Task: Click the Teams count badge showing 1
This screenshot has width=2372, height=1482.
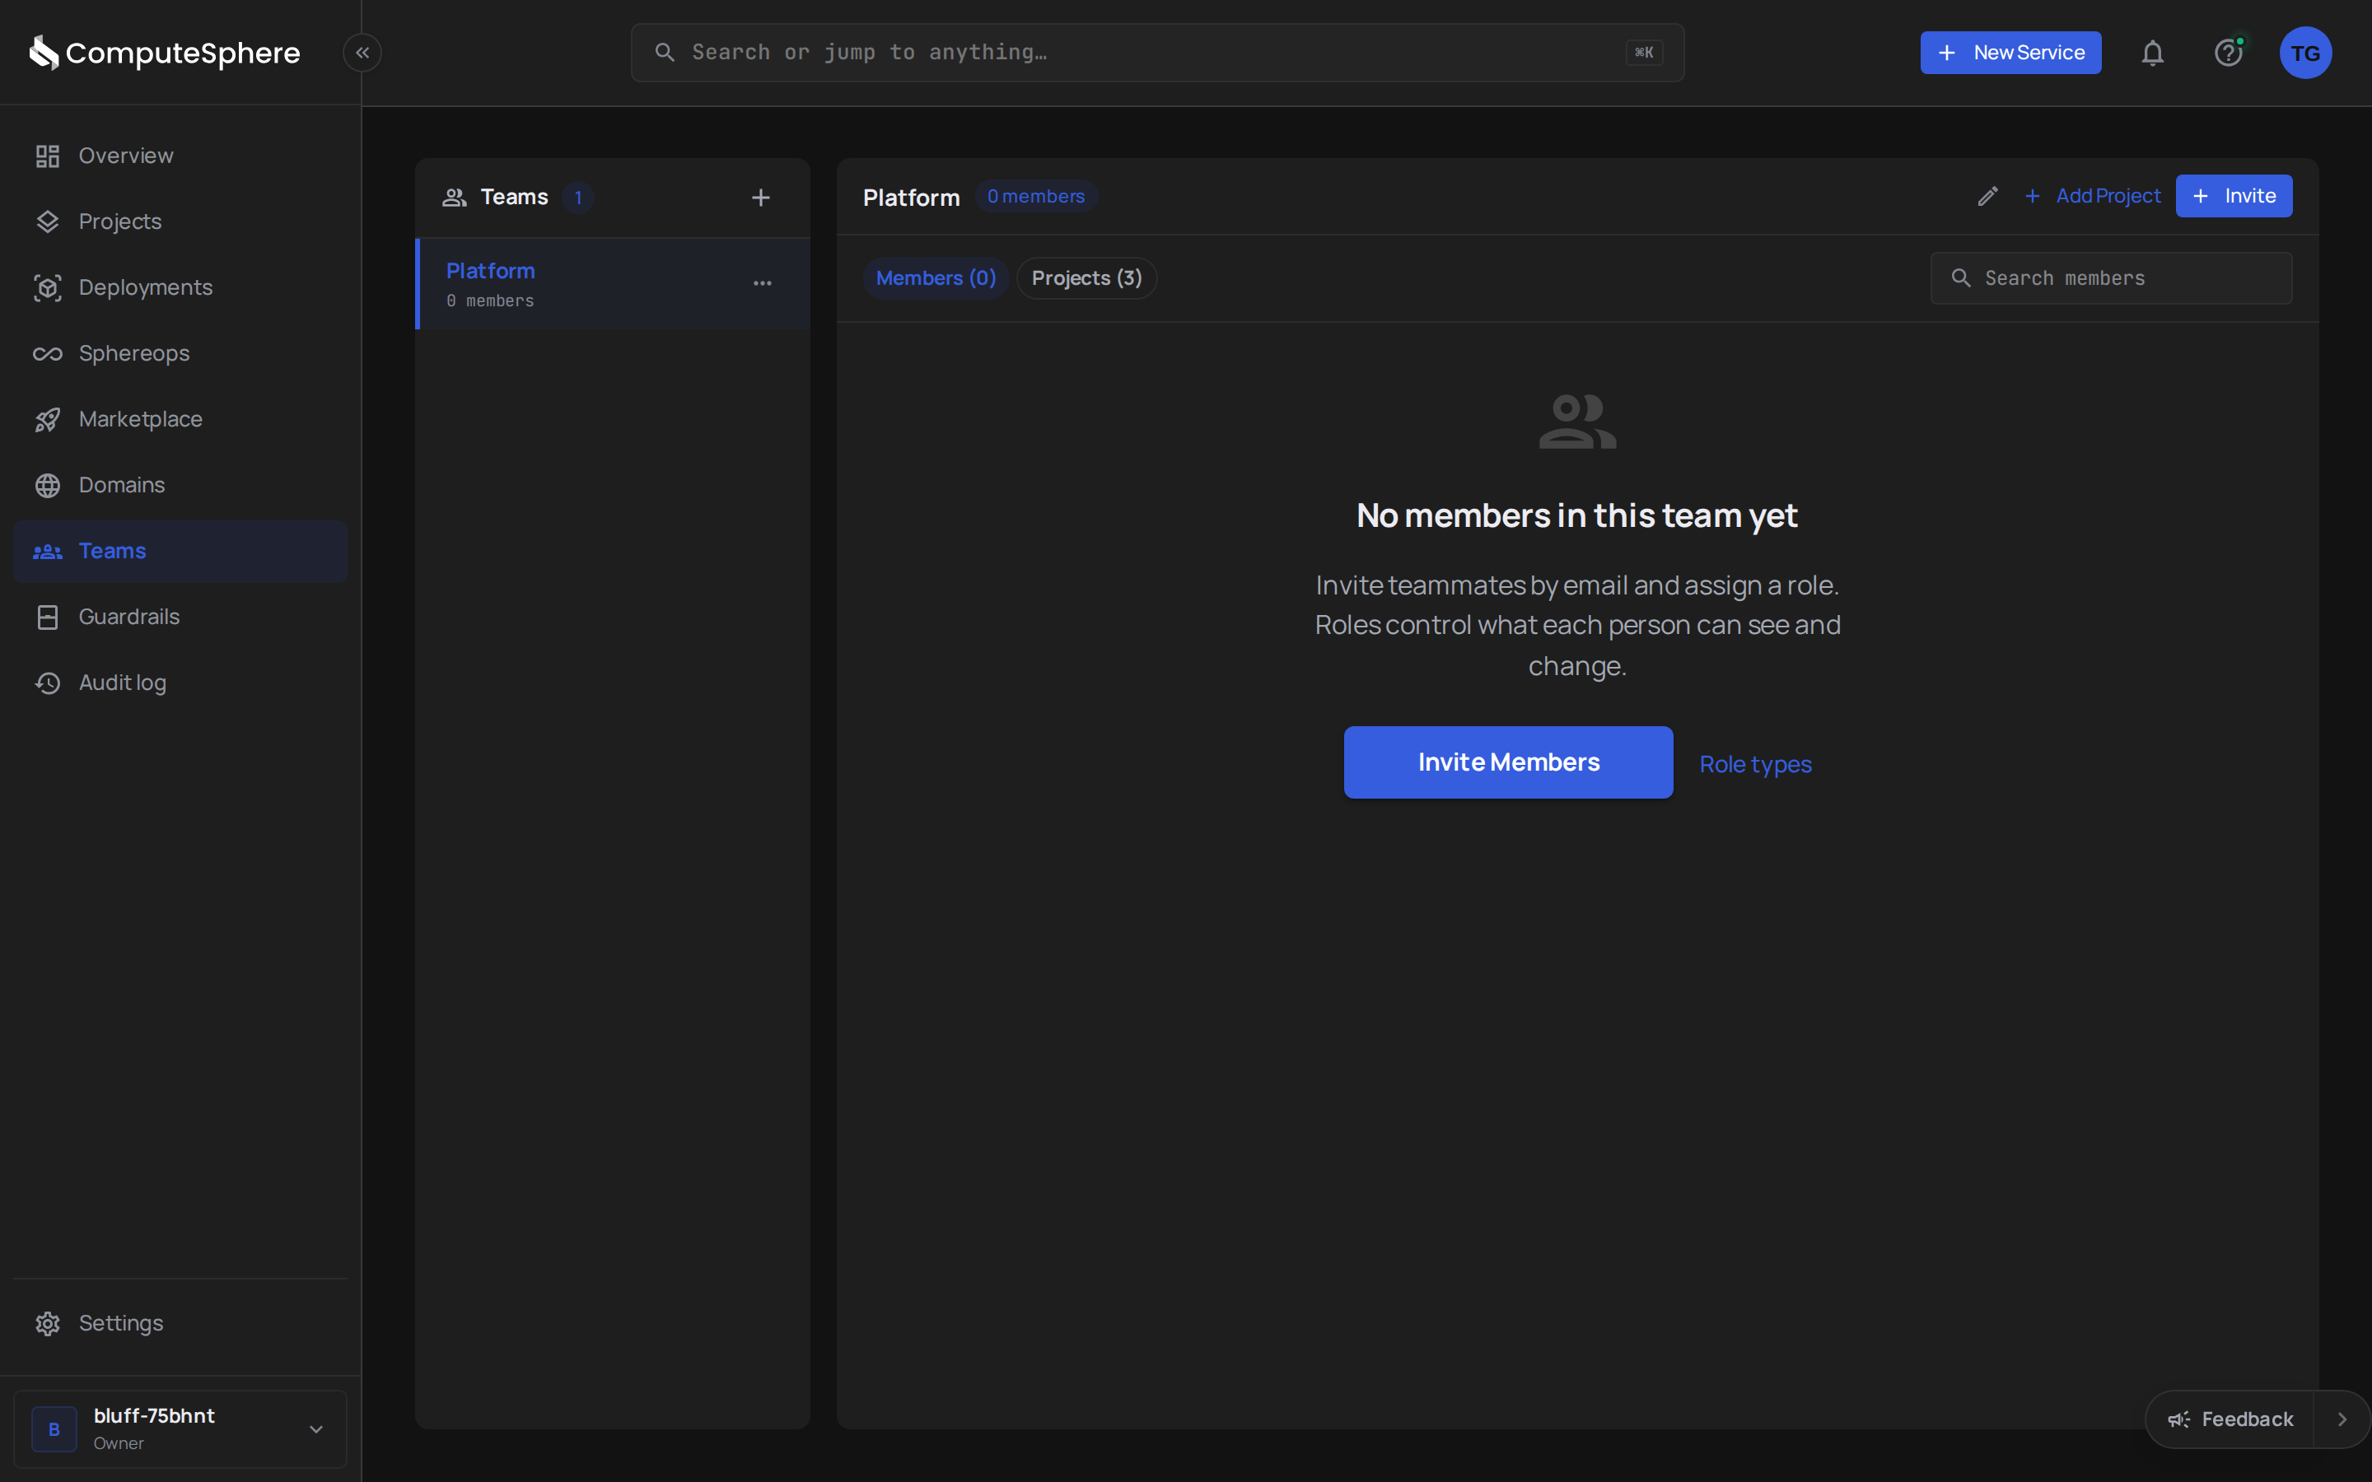Action: pyautogui.click(x=578, y=198)
